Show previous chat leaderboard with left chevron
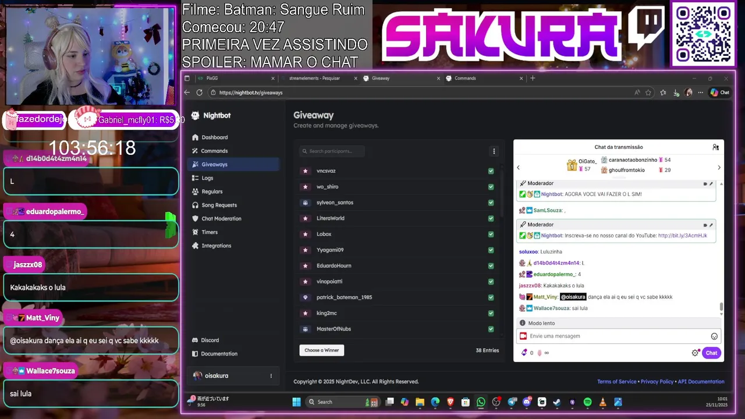This screenshot has height=419, width=745. pos(518,168)
